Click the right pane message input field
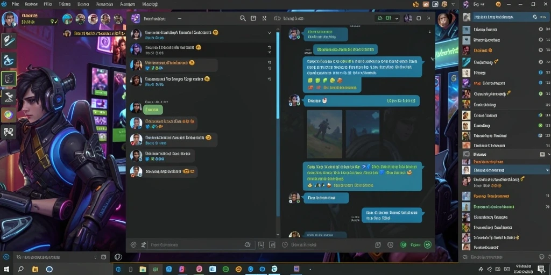The width and height of the screenshot is (551, 275). pos(327,245)
